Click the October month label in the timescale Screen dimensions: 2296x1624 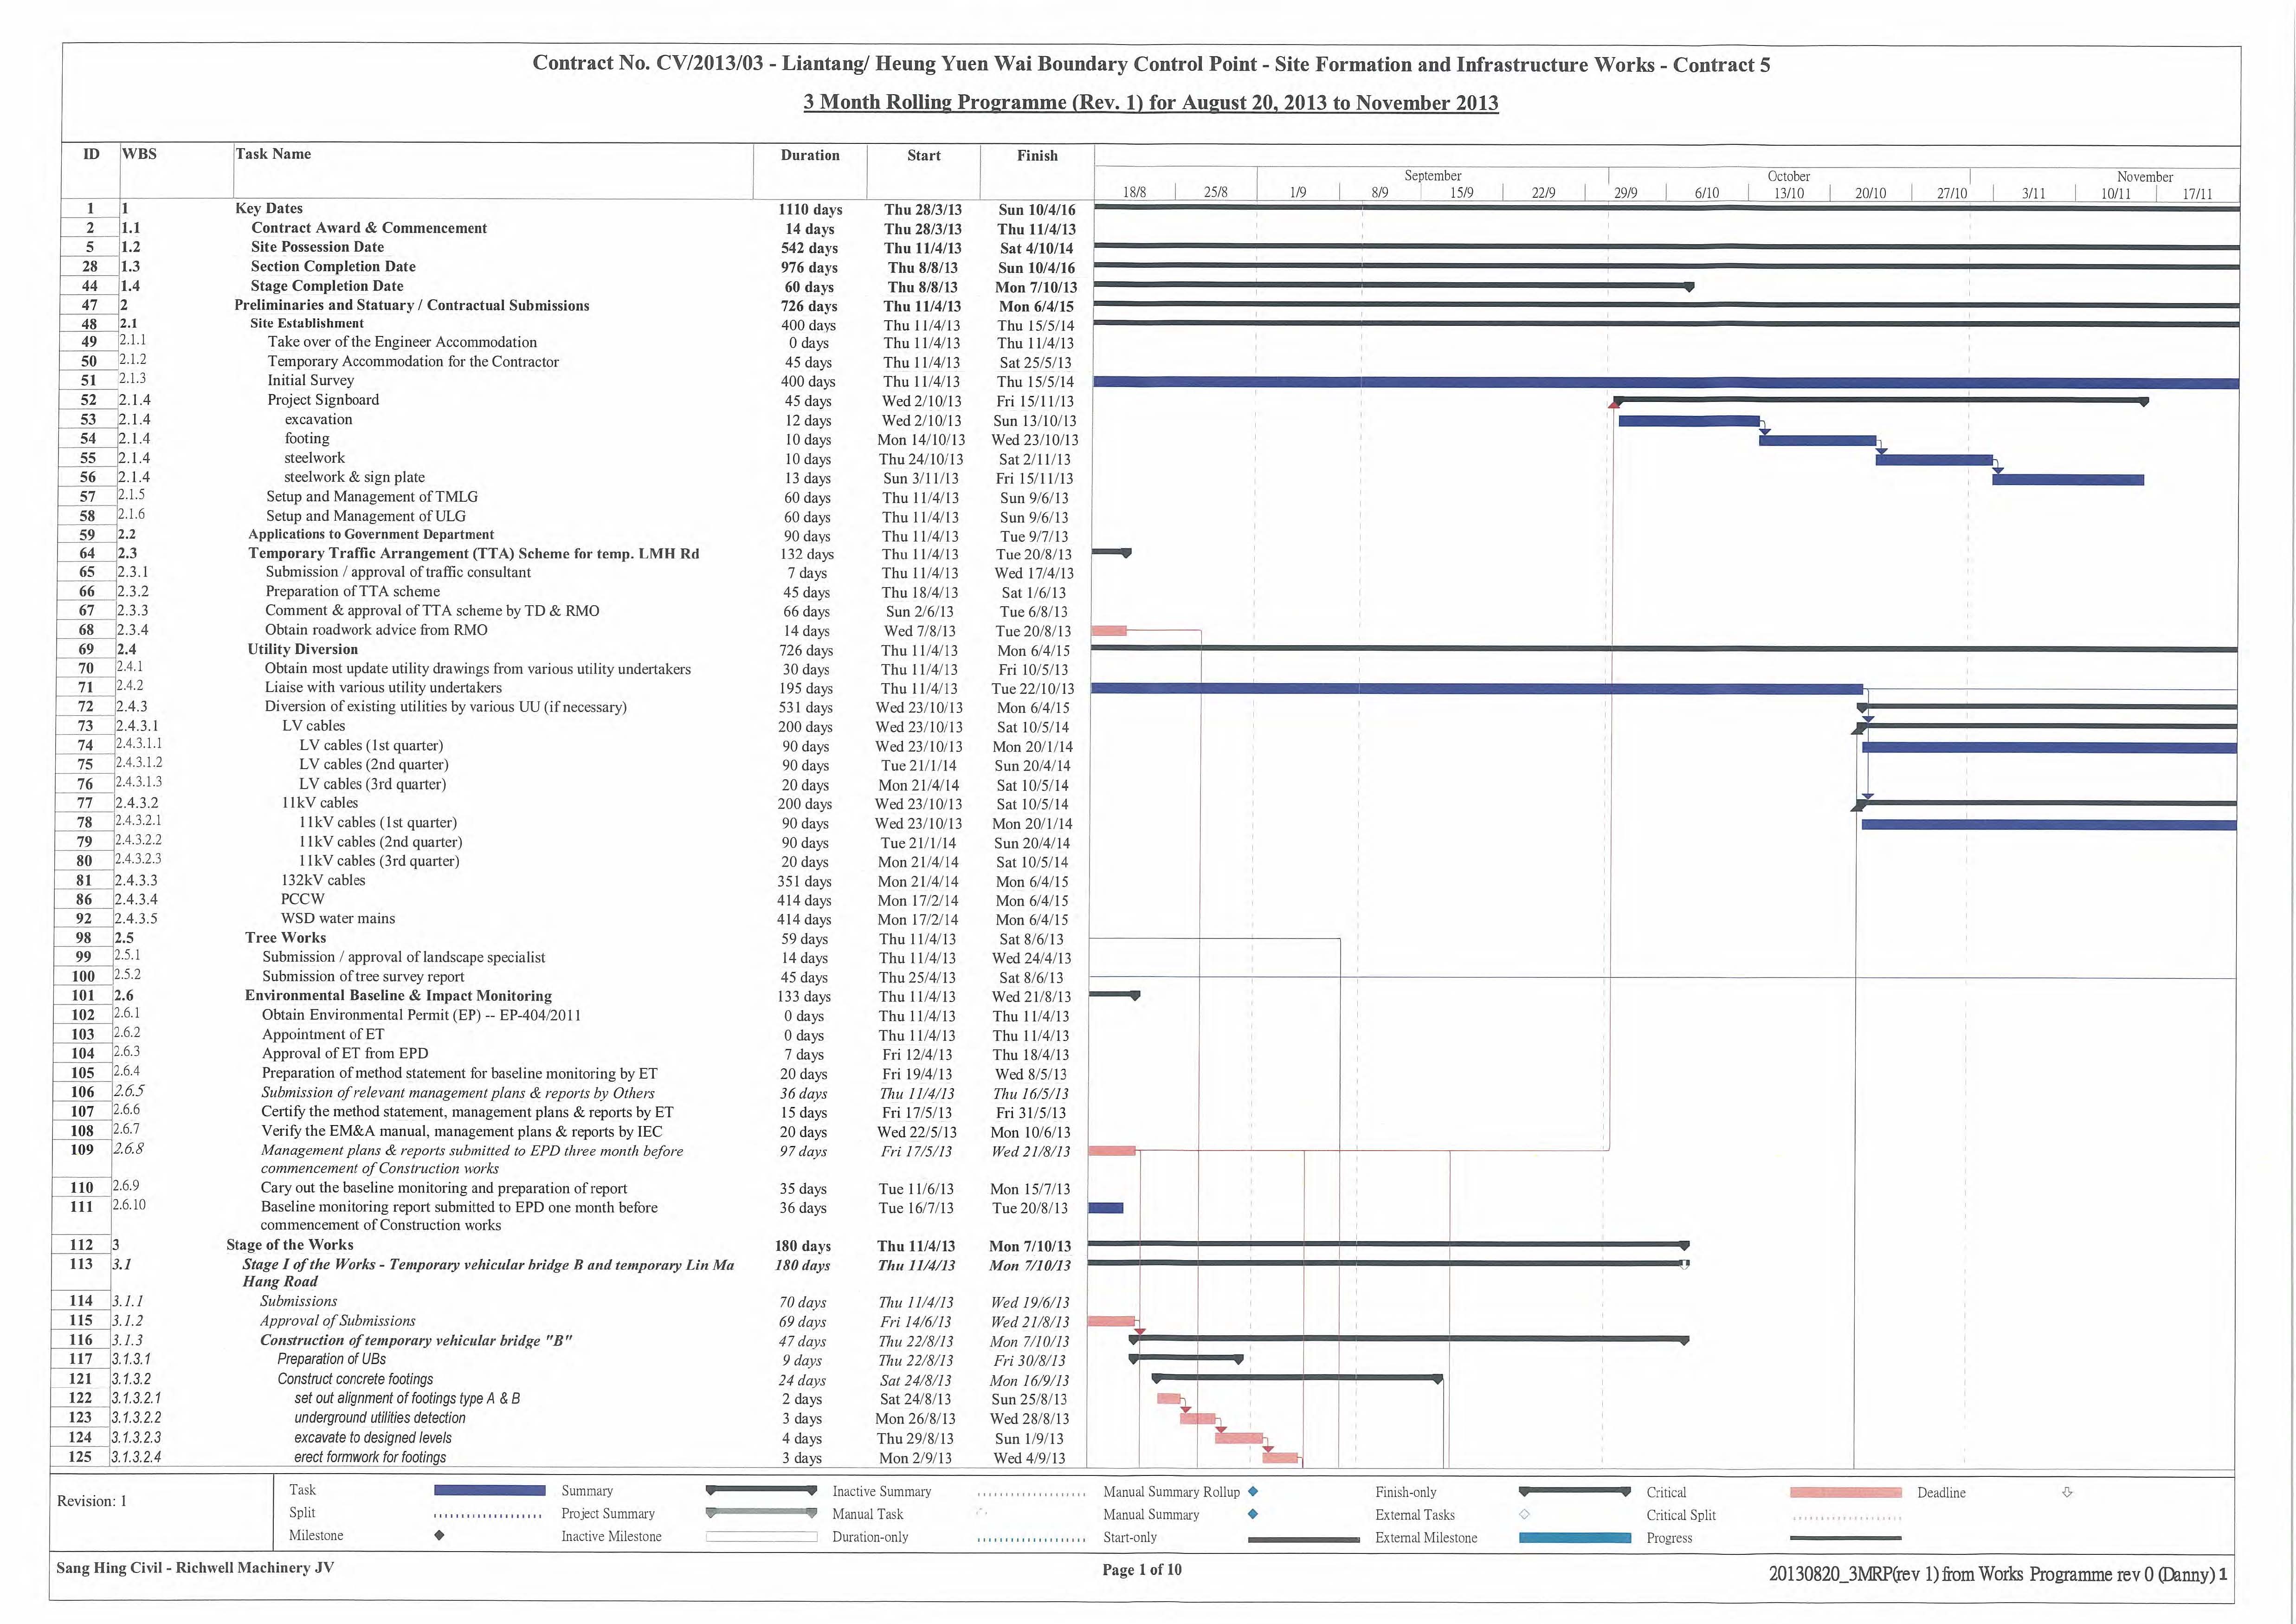(x=1789, y=176)
